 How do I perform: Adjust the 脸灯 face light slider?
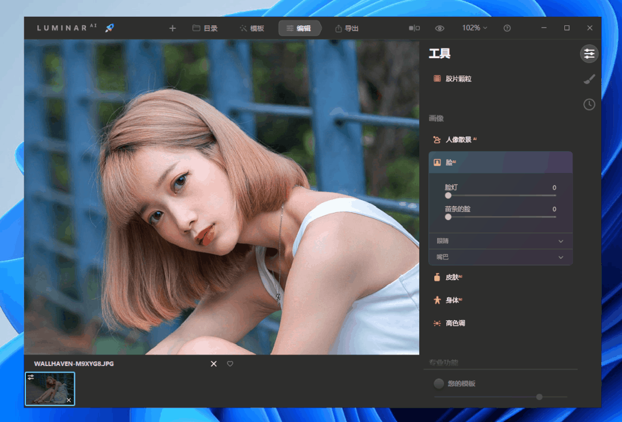point(448,195)
